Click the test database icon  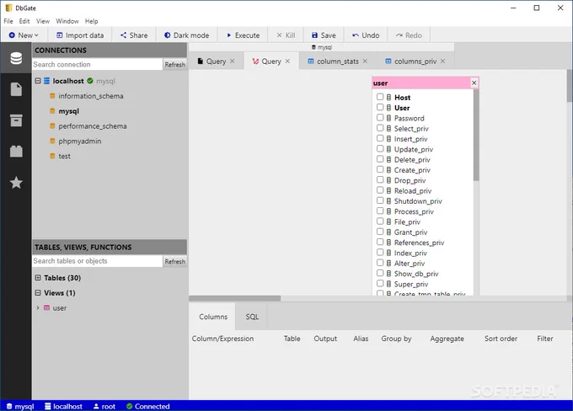(x=52, y=156)
